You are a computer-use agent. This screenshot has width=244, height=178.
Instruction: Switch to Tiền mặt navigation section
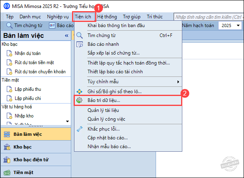[36, 172]
